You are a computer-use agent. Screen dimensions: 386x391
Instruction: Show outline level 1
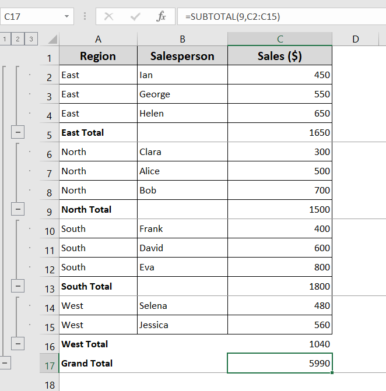(5, 39)
